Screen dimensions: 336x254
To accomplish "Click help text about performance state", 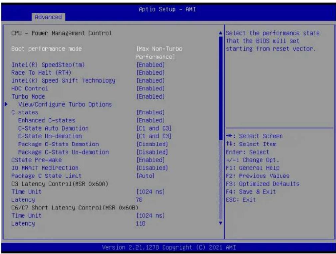I will point(273,41).
